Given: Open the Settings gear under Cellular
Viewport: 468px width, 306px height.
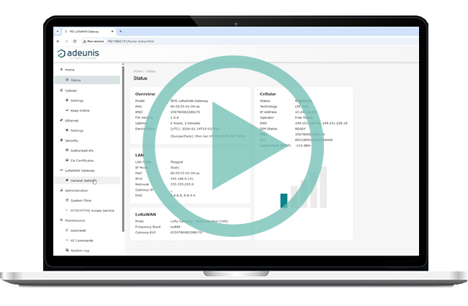Looking at the screenshot, I should [67, 100].
